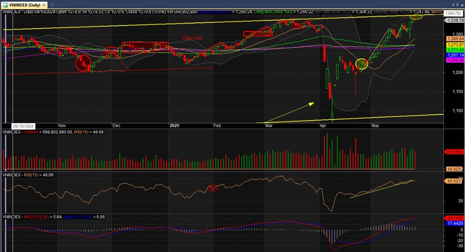Close the VNINDEX (Daily) chart tab
This screenshot has height=252, width=465.
click(43, 5)
